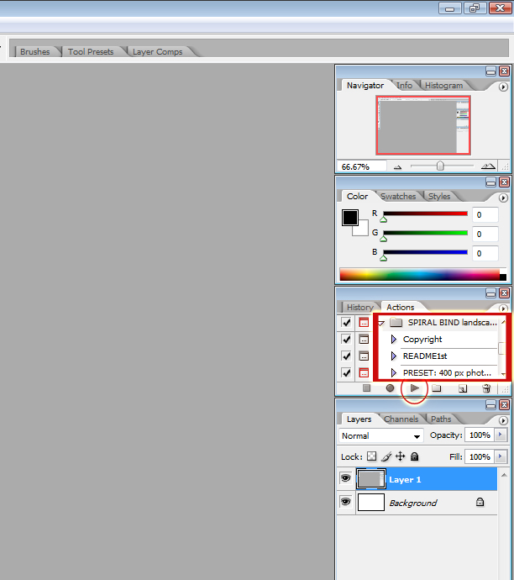Open Color panel flyout menu arrow
This screenshot has width=514, height=580.
(x=503, y=198)
